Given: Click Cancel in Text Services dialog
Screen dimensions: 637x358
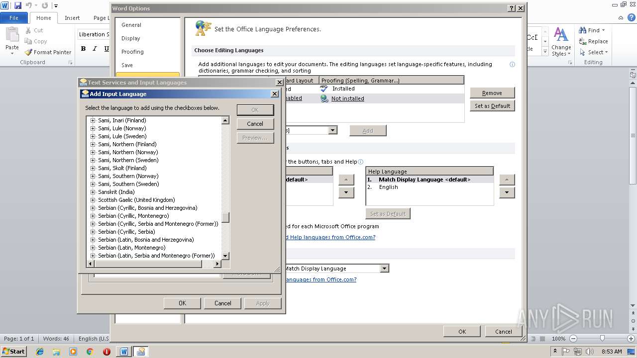Looking at the screenshot, I should [x=222, y=303].
